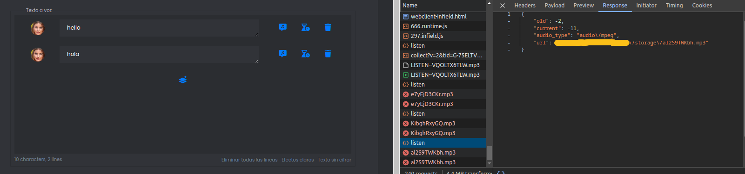Delete the 'hola' line with trash icon

(x=328, y=54)
